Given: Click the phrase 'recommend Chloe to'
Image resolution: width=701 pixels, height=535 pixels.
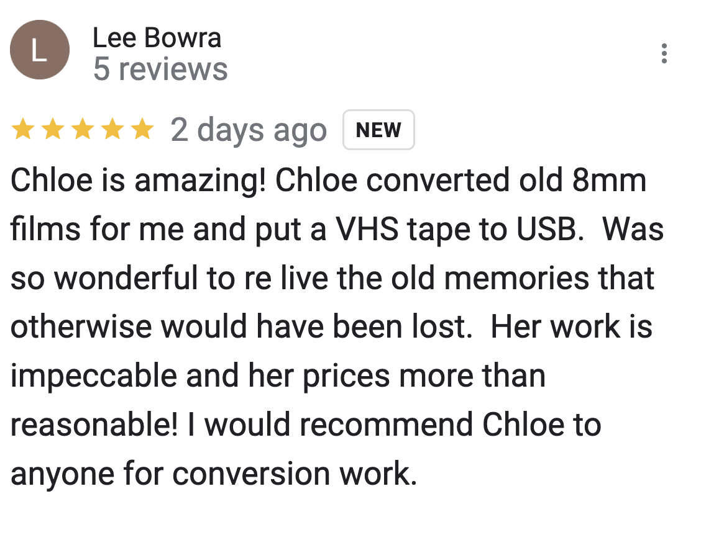Looking at the screenshot, I should (x=450, y=425).
